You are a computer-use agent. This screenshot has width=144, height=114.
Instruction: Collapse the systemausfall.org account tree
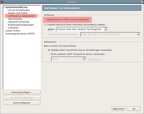click(4, 7)
